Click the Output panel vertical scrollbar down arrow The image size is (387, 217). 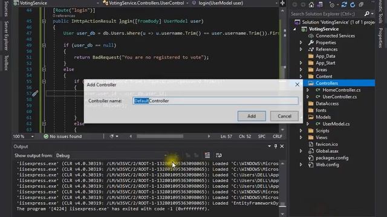(282, 215)
